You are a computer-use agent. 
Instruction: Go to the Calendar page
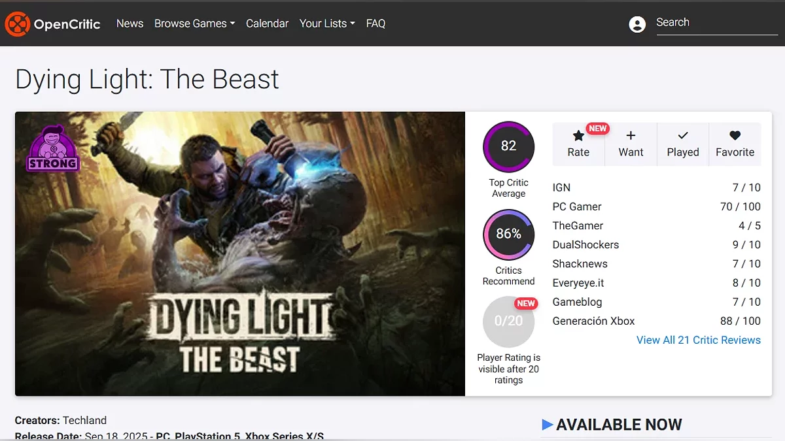pos(267,24)
